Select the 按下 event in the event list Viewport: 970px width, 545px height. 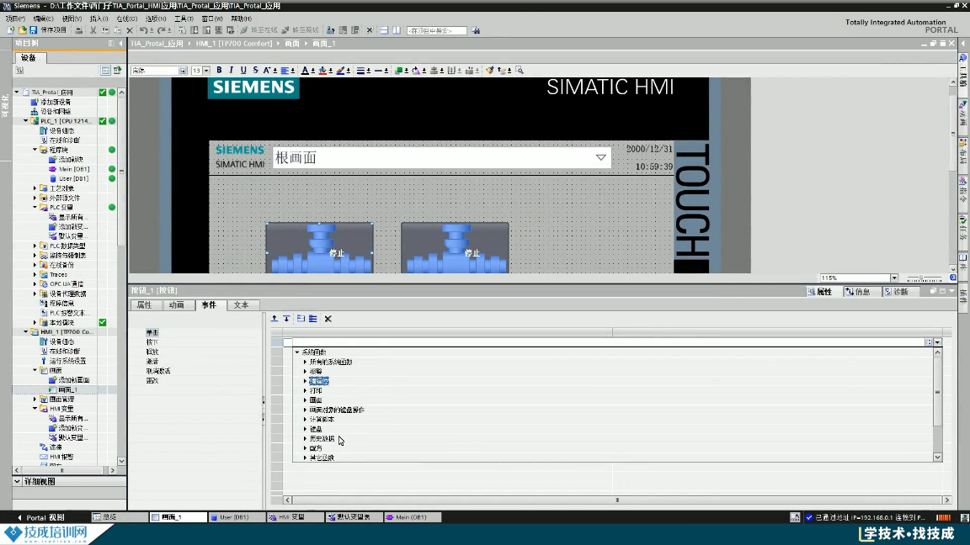(152, 342)
